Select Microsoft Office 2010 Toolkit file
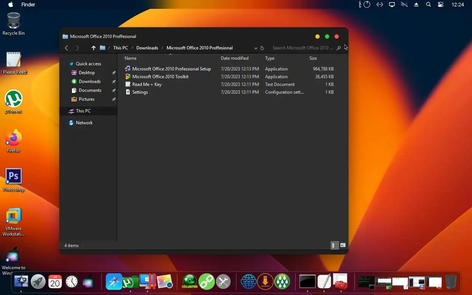472x295 pixels. click(160, 77)
